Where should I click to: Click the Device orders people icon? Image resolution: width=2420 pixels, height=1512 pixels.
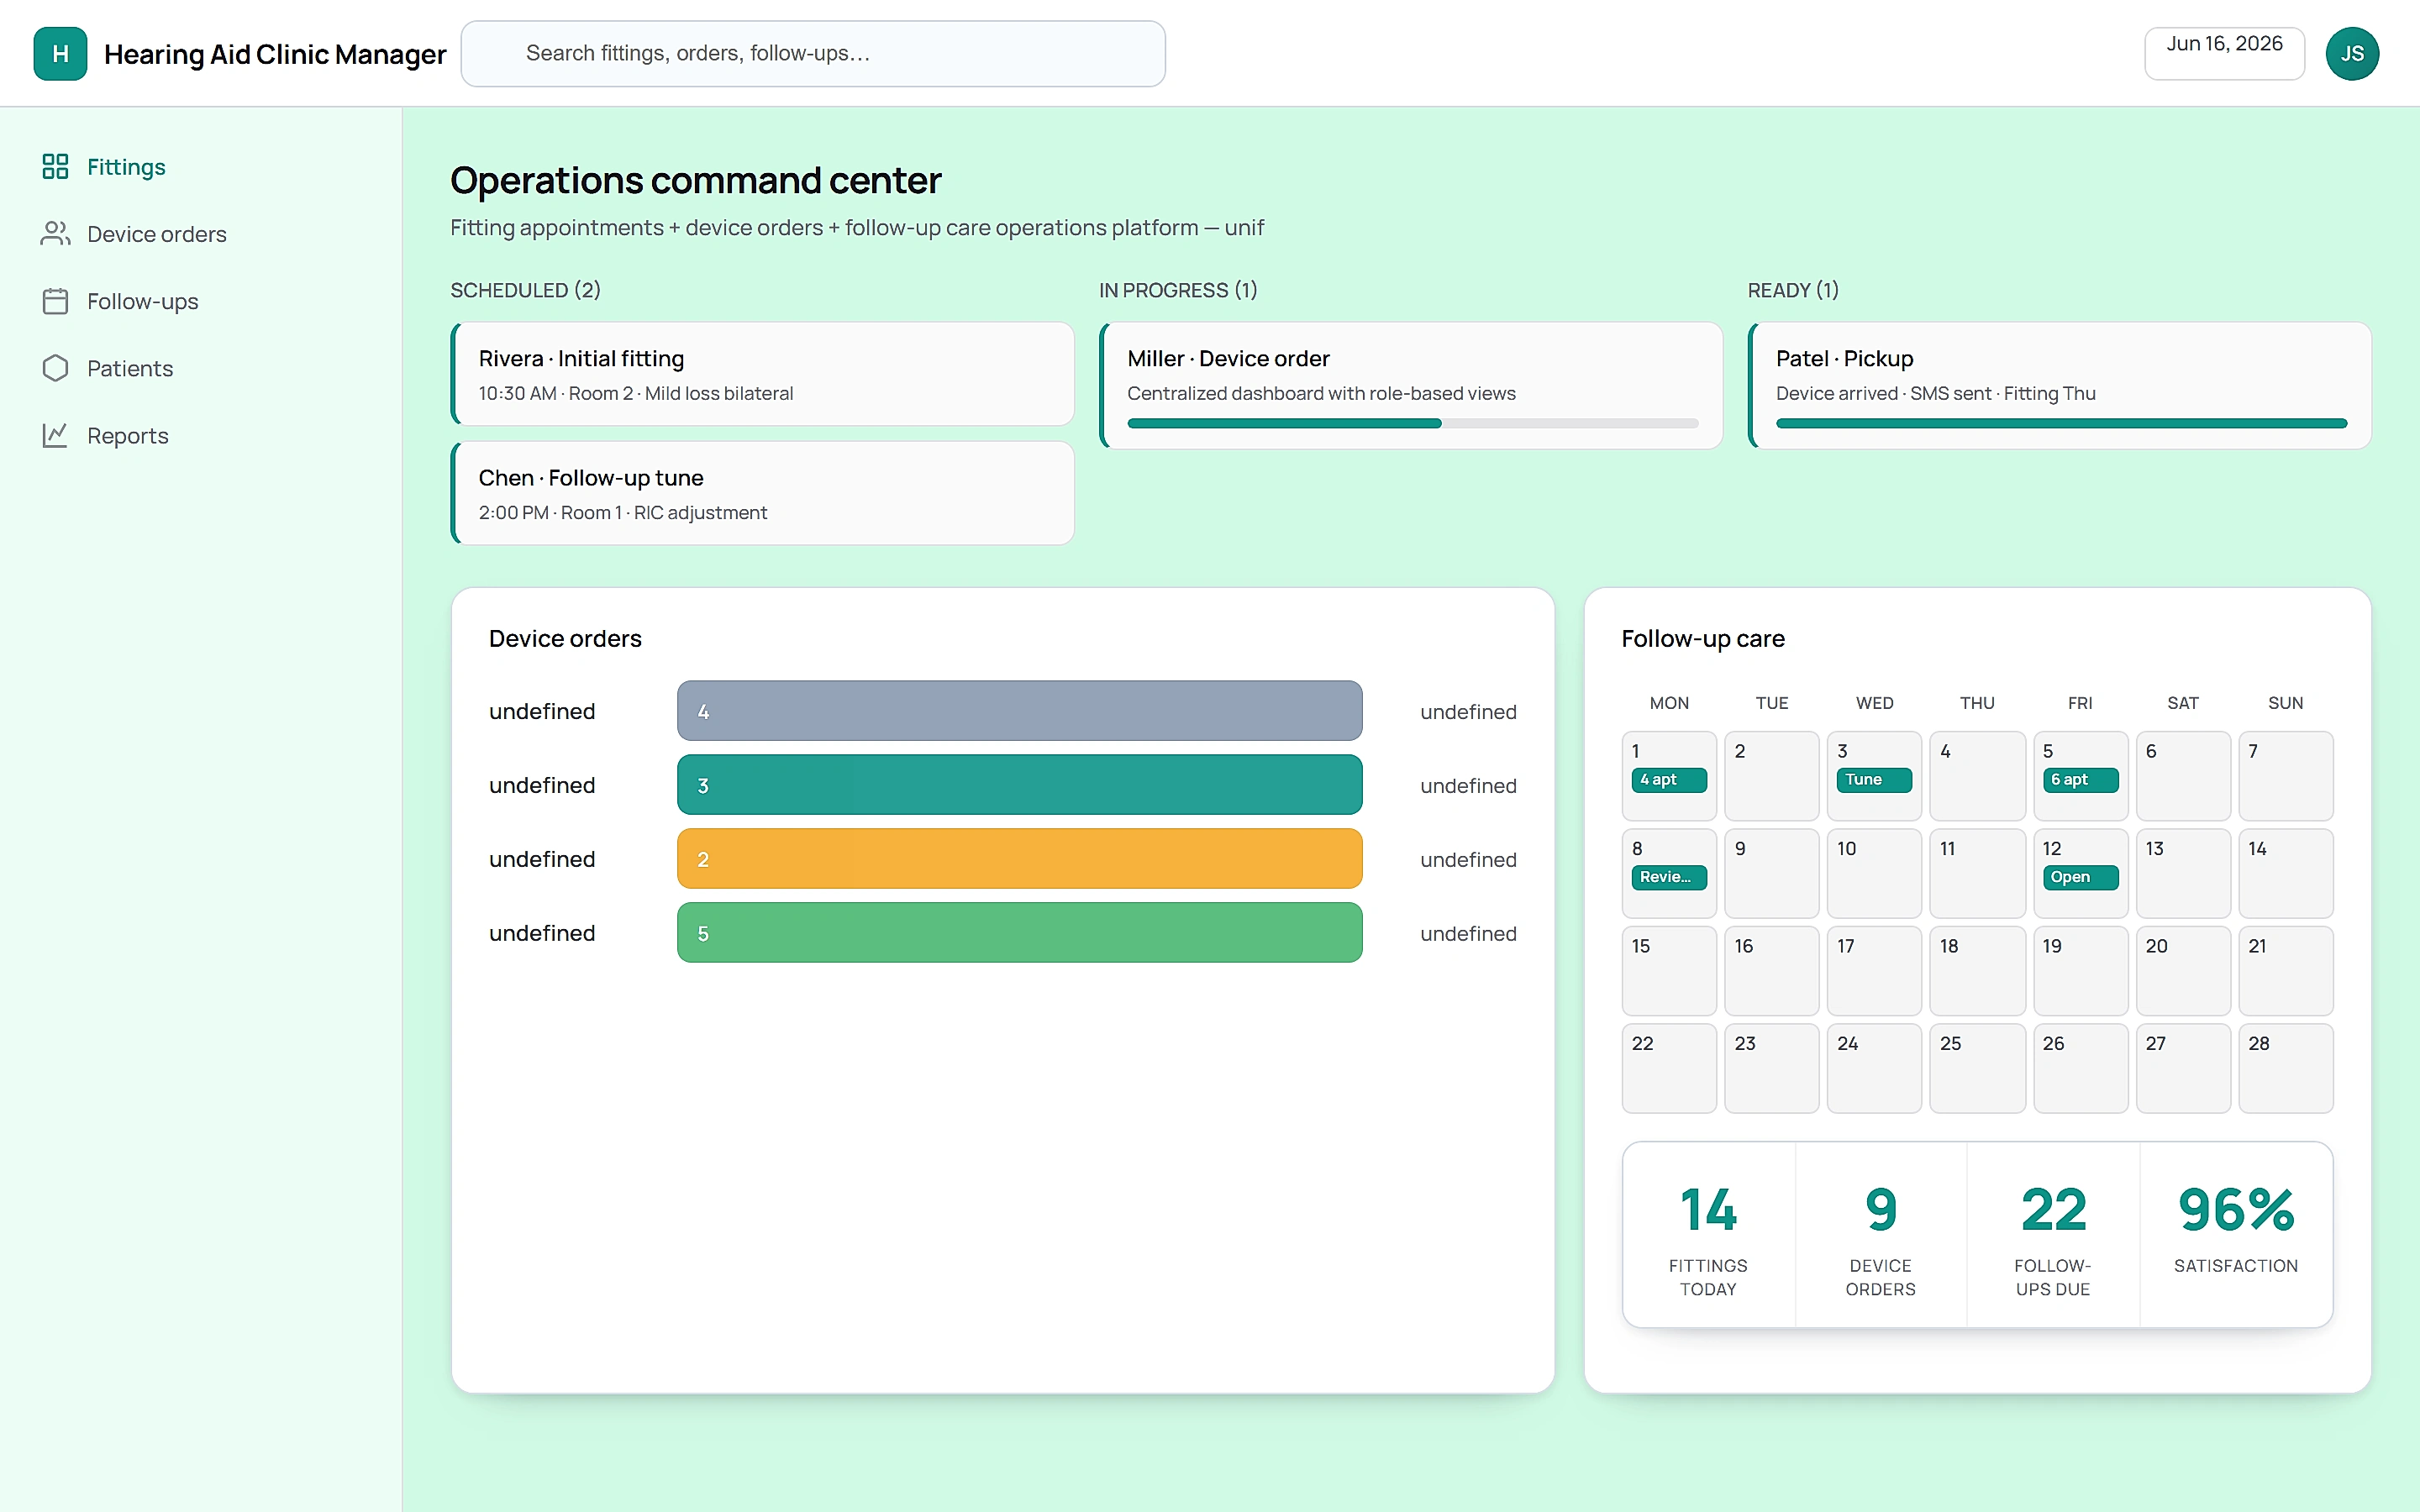(55, 233)
